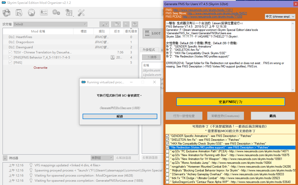Enable xp32's Momo Acrobatic Jump patch

click(x=167, y=163)
